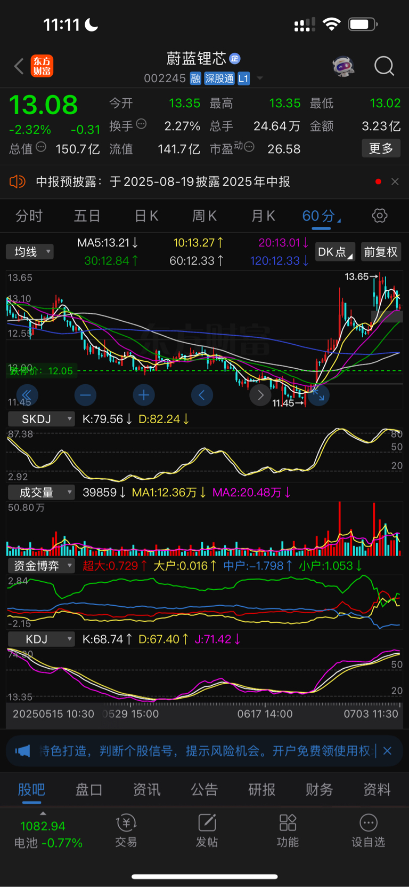Open 发帖 post composer icon
409x887 pixels.
207,830
